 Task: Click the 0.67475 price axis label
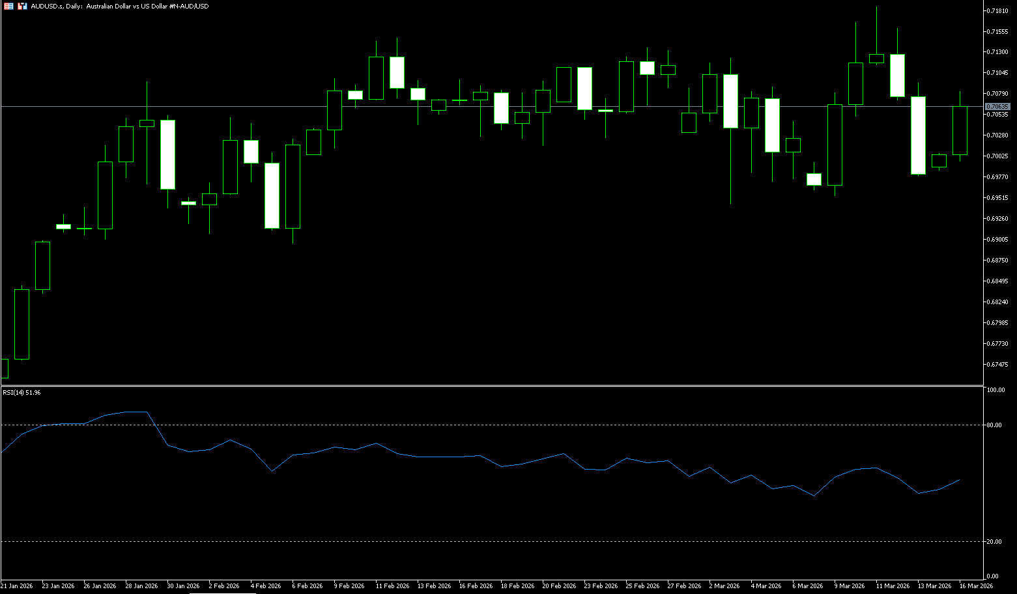click(x=997, y=365)
